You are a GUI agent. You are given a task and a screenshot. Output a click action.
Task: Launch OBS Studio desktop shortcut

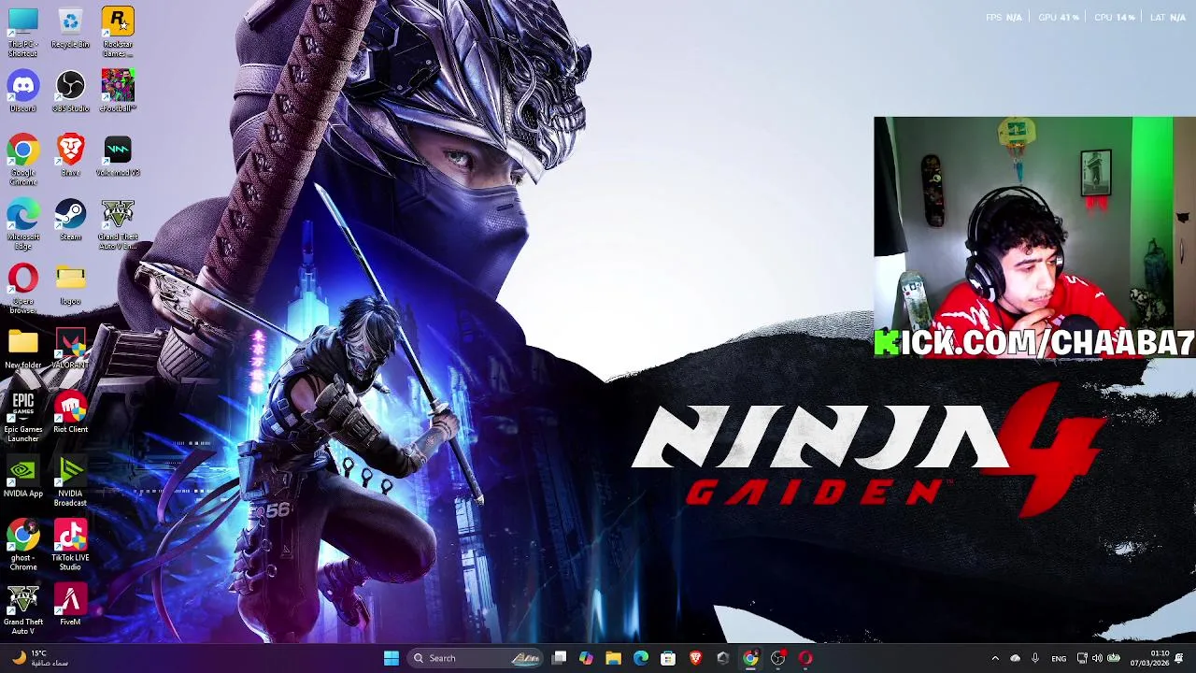pyautogui.click(x=70, y=92)
